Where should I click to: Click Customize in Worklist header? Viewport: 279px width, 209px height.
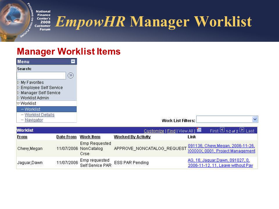coord(154,131)
